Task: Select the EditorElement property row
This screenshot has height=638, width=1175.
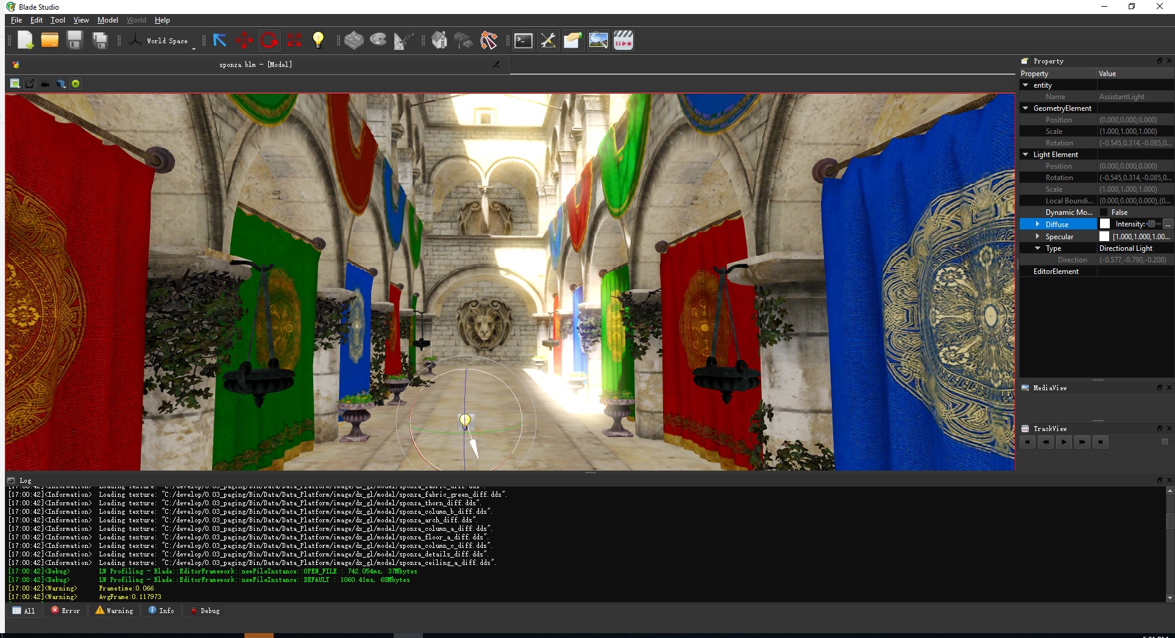Action: pyautogui.click(x=1097, y=272)
